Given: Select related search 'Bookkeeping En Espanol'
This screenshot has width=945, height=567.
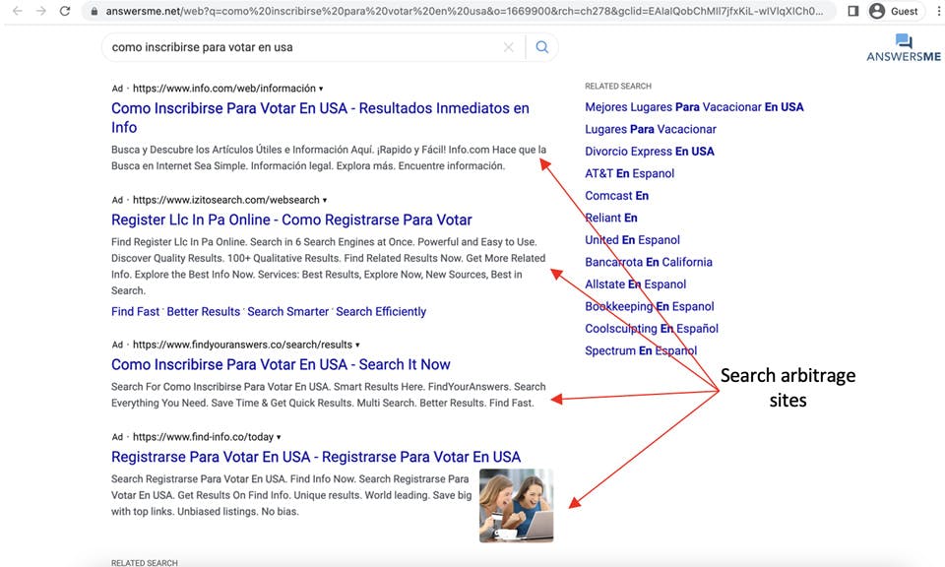Looking at the screenshot, I should click(649, 306).
